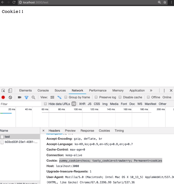The width and height of the screenshot is (174, 184).
Task: Select the b03cd33f request in list
Action: pos(20,142)
